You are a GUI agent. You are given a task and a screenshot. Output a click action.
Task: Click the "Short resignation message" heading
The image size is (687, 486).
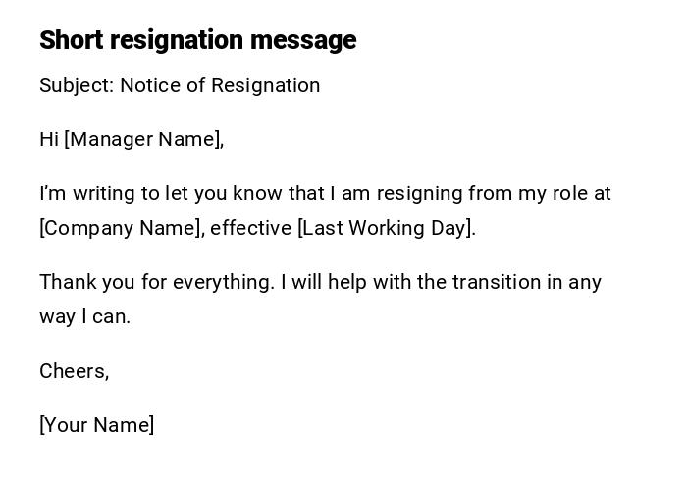coord(197,40)
